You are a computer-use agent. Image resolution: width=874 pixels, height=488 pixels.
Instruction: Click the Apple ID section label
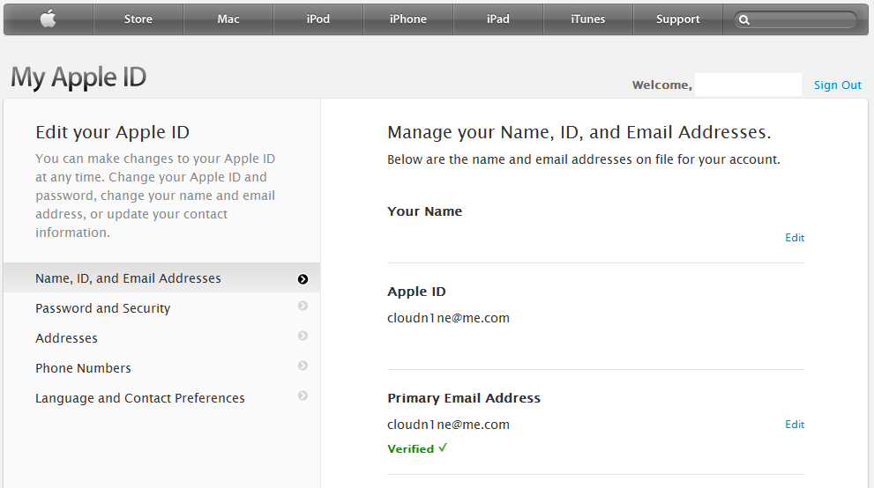click(x=416, y=292)
